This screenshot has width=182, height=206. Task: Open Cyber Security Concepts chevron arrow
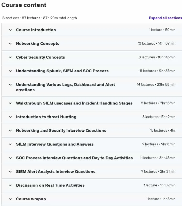10,57
